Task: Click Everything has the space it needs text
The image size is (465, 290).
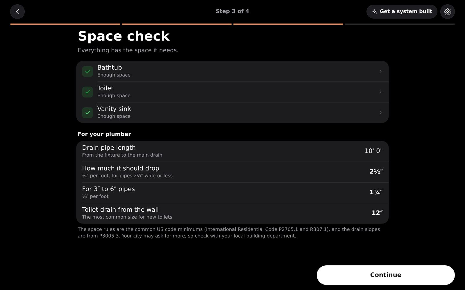Action: click(128, 50)
